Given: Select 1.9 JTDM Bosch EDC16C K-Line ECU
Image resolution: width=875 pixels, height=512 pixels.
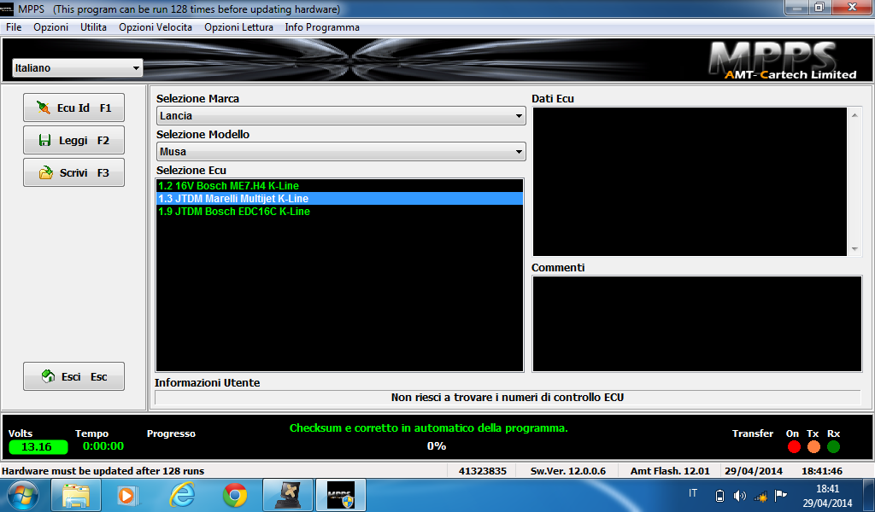Looking at the screenshot, I should [x=339, y=211].
